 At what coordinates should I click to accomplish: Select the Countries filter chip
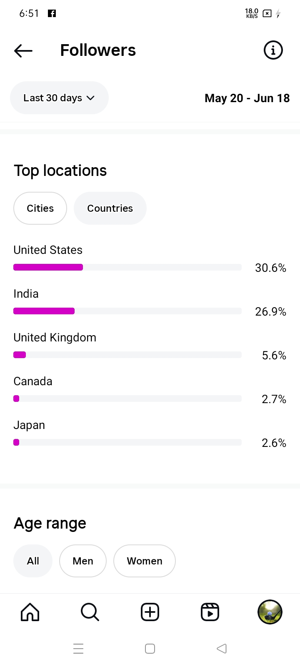[110, 208]
